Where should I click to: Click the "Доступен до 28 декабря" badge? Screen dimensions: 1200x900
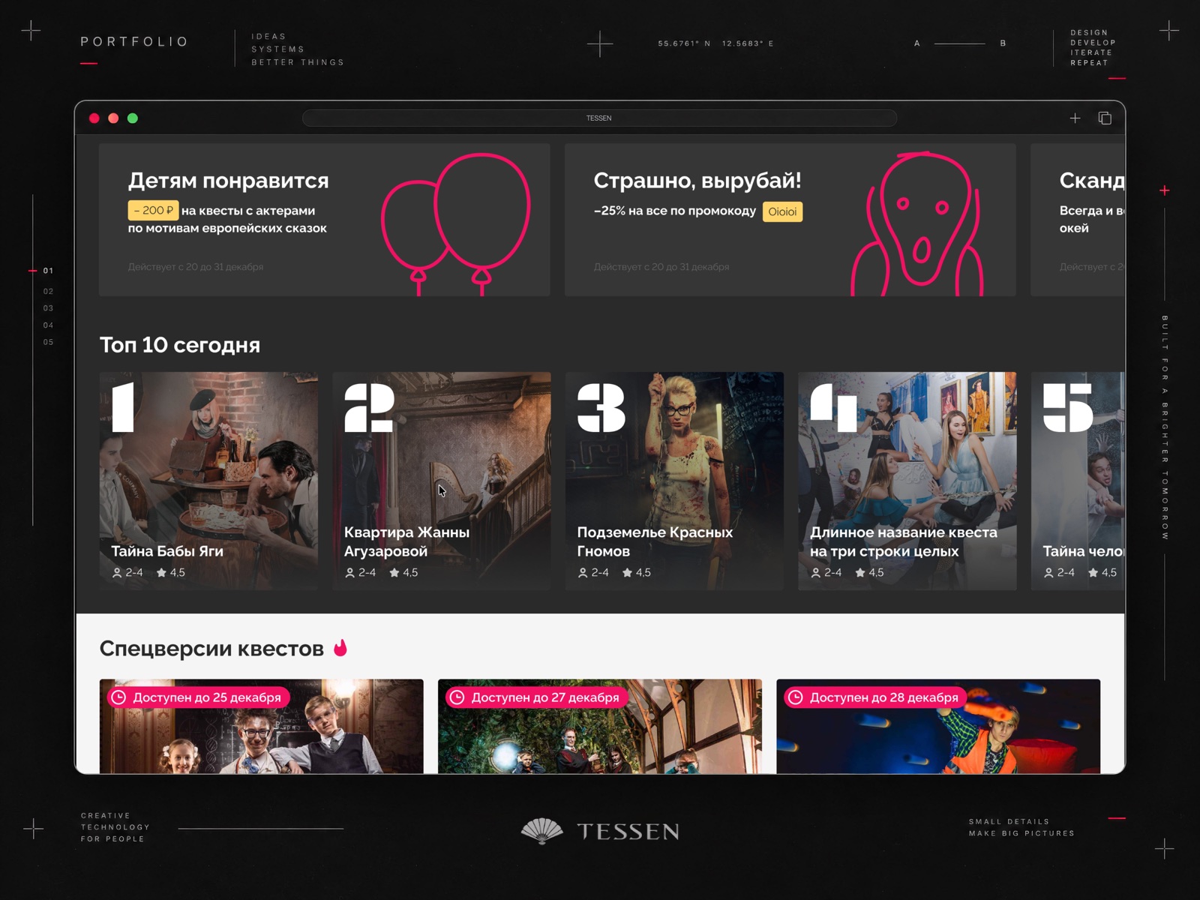[875, 697]
